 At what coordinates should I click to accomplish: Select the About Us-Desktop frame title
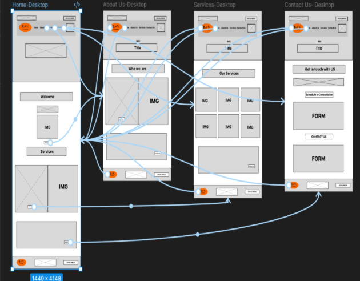click(125, 5)
